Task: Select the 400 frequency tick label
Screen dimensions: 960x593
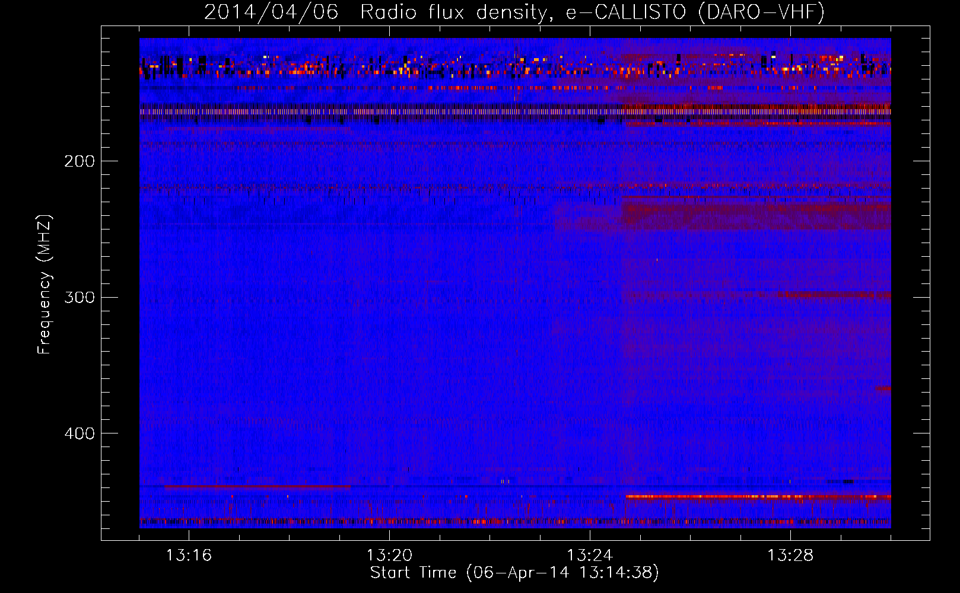Action: coord(80,433)
